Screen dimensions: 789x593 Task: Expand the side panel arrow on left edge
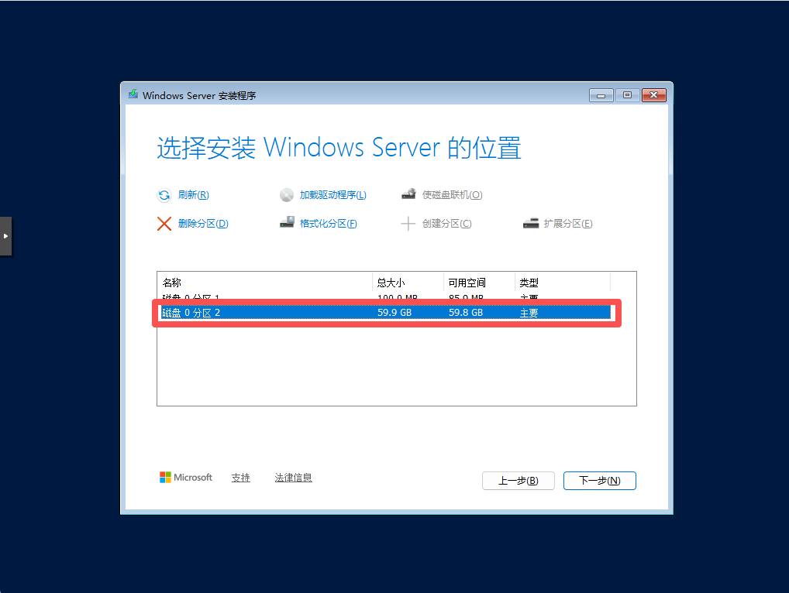tap(5, 236)
